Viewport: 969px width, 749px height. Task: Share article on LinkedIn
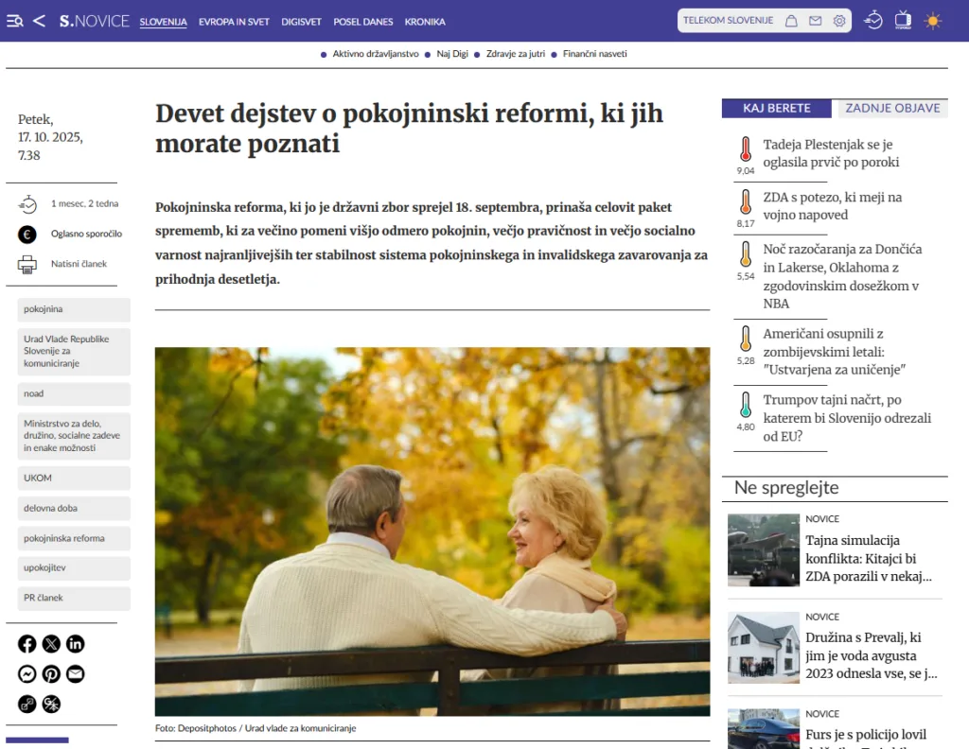(75, 644)
